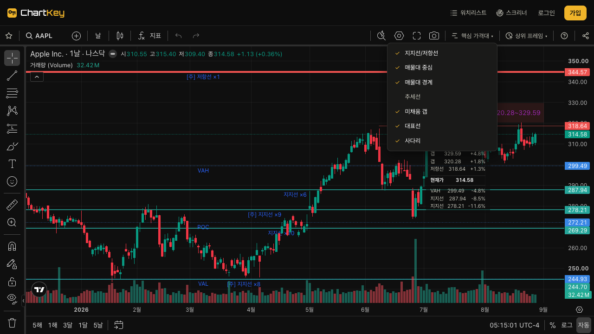594x334 pixels.
Task: Select the brush drawing tool
Action: click(x=12, y=146)
